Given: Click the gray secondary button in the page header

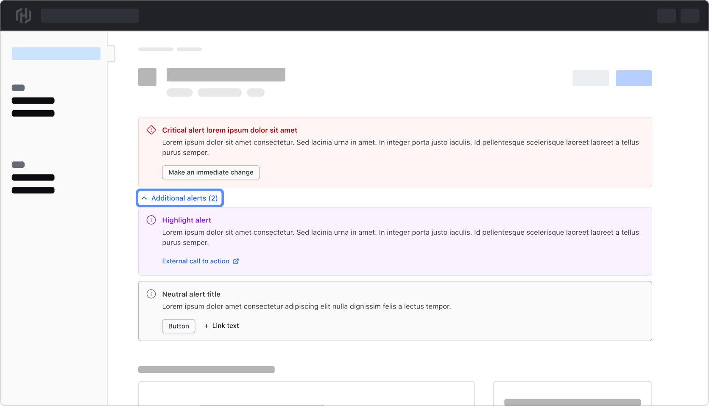Looking at the screenshot, I should 590,78.
